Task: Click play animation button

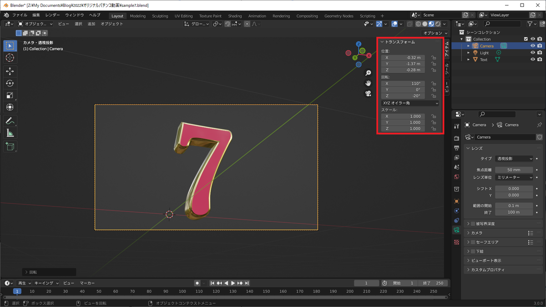Action: 233,283
